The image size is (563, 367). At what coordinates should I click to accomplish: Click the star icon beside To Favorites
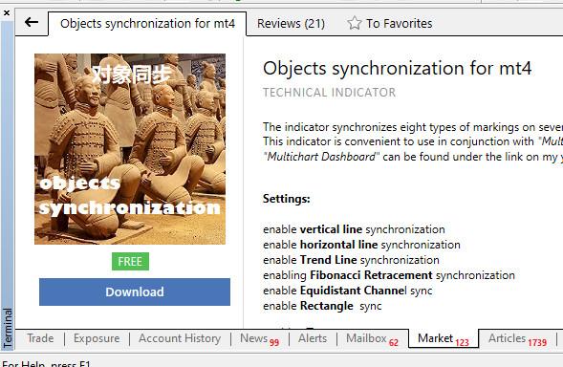pyautogui.click(x=354, y=23)
